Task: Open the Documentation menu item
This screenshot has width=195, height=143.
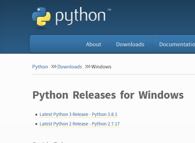Action: 177,44
